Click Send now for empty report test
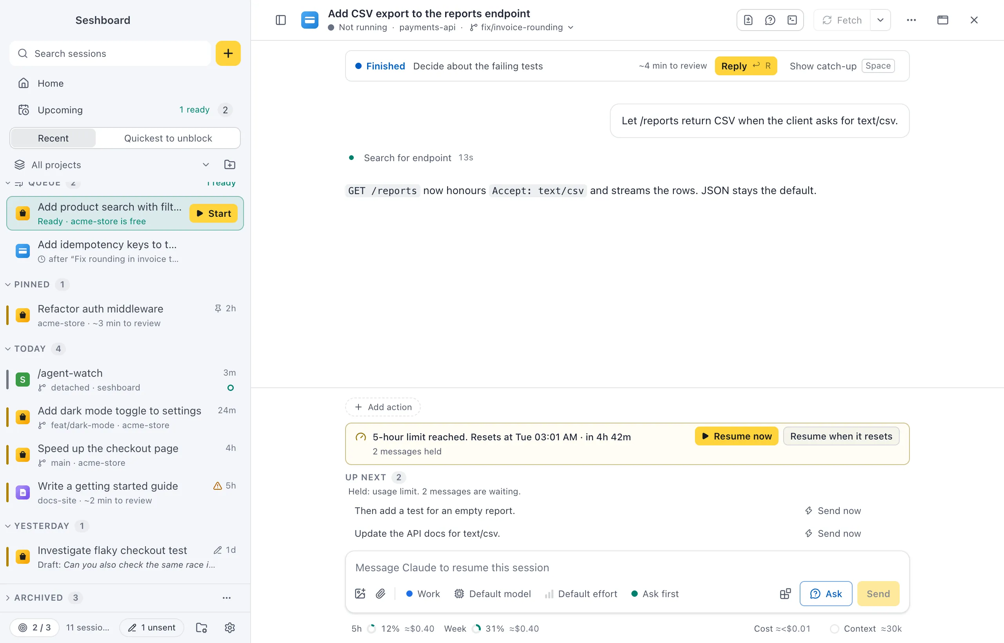Image resolution: width=1004 pixels, height=643 pixels. pyautogui.click(x=833, y=510)
